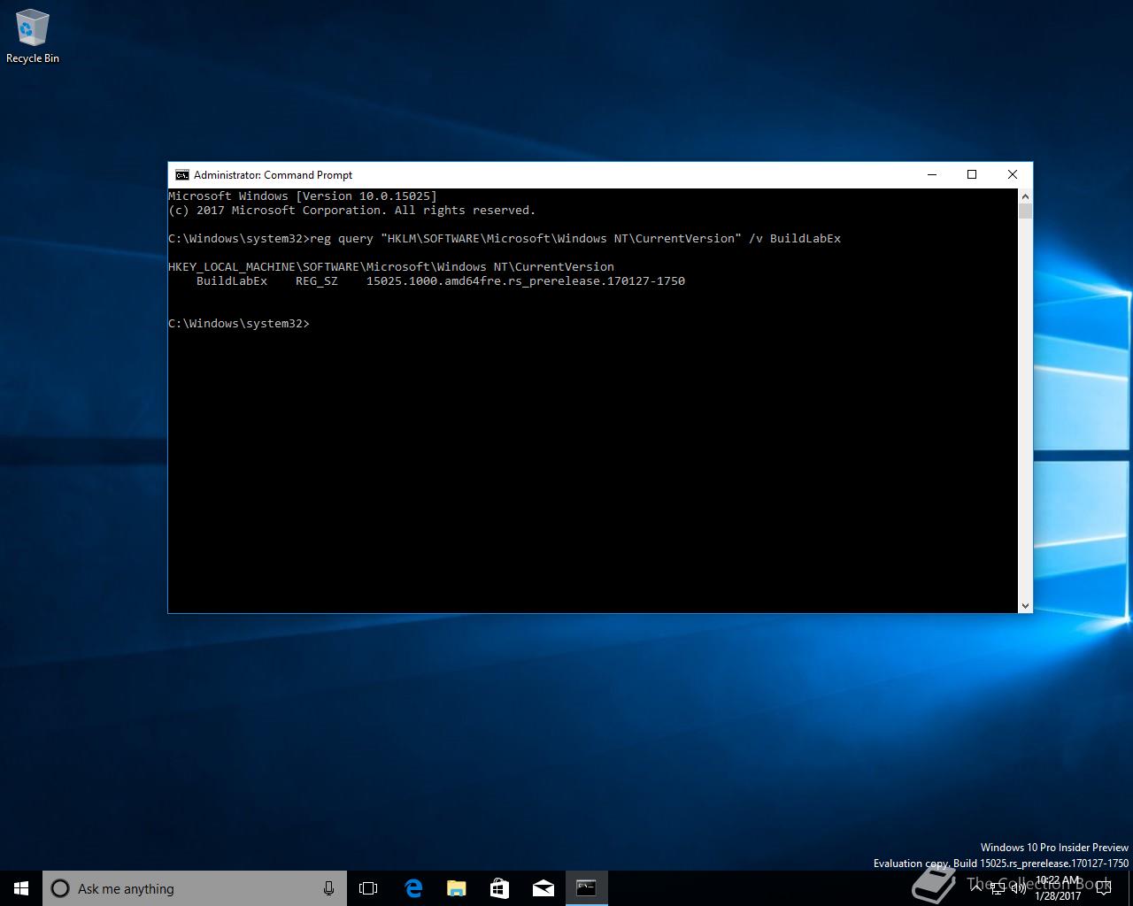
Task: Open the Windows Start menu
Action: click(x=21, y=888)
